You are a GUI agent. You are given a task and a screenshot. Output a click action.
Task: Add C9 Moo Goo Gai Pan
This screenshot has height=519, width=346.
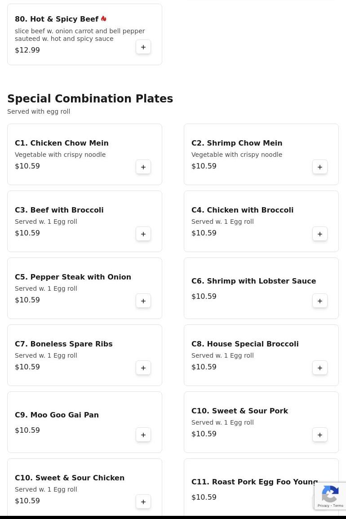(x=143, y=435)
